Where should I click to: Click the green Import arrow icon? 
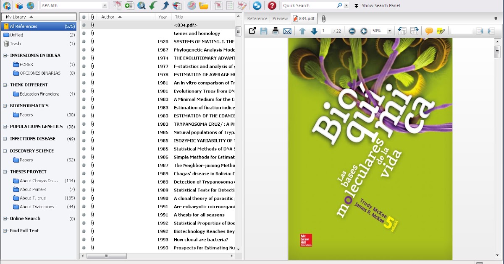(153, 5)
